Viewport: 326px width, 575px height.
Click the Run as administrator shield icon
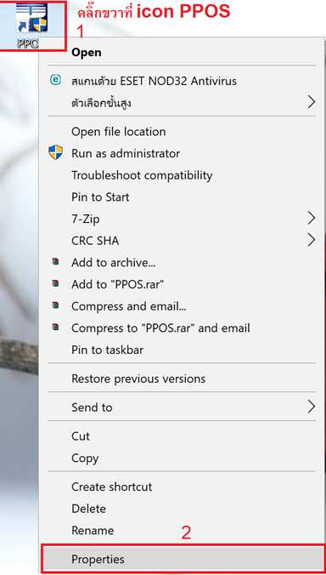[56, 152]
